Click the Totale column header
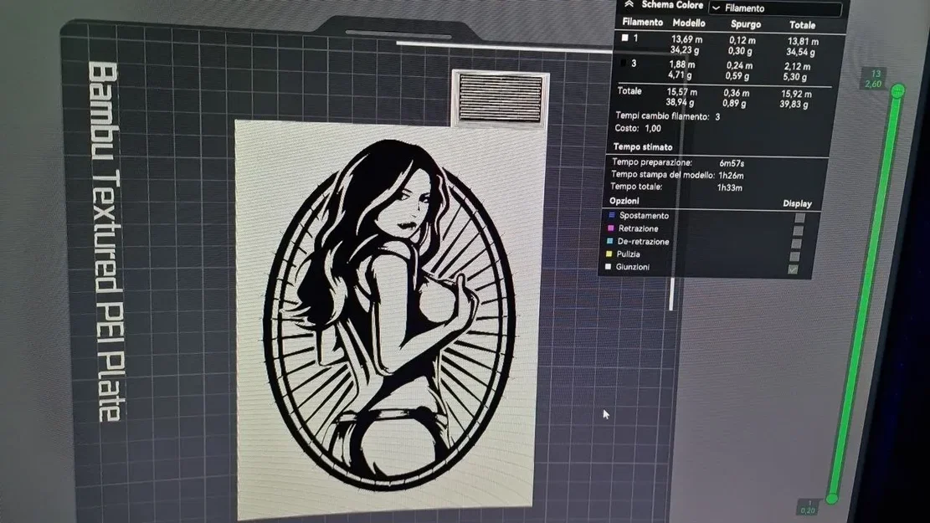Screen dimensions: 930x523 coord(802,25)
